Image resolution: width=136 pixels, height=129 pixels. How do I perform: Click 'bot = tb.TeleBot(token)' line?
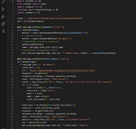(31, 21)
